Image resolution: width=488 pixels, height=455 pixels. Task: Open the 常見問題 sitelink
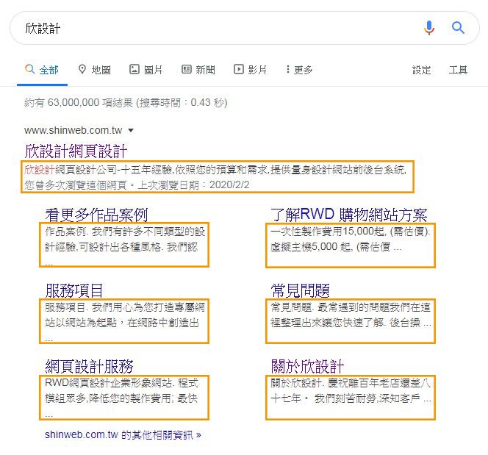click(x=300, y=290)
